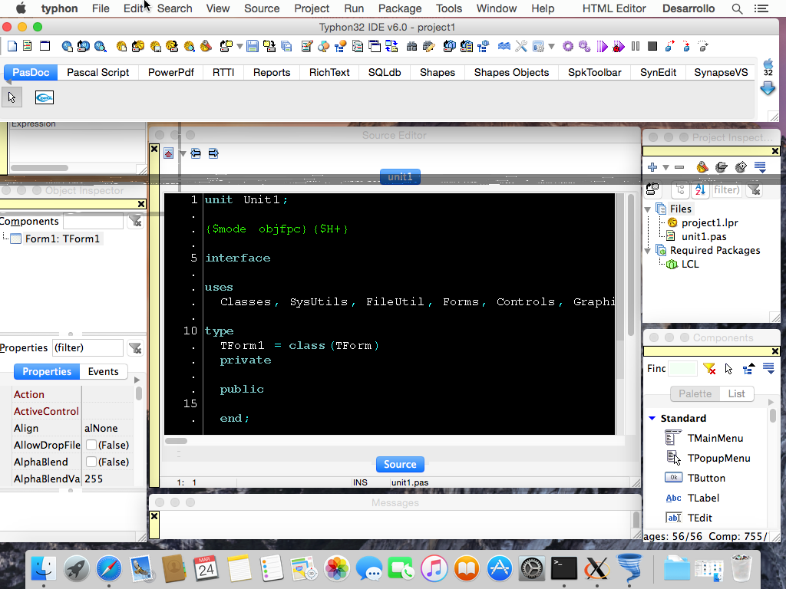The height and width of the screenshot is (589, 786).
Task: Select unit1.pas in Project Inspector
Action: pos(704,236)
